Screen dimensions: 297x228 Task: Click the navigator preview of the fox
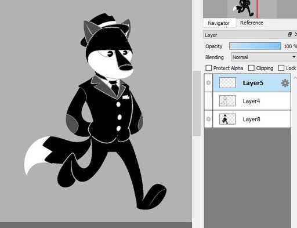click(244, 8)
